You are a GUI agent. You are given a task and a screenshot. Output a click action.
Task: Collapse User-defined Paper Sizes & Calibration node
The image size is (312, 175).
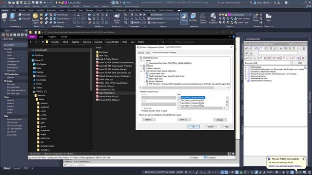(x=141, y=71)
